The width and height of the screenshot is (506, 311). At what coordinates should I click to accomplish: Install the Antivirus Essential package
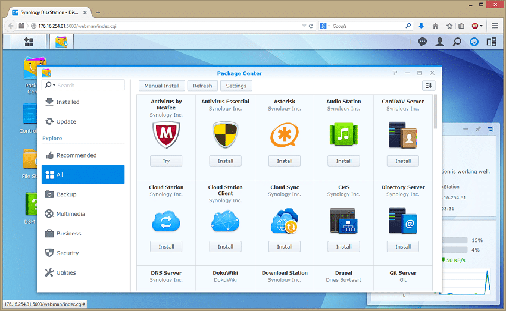click(x=225, y=161)
